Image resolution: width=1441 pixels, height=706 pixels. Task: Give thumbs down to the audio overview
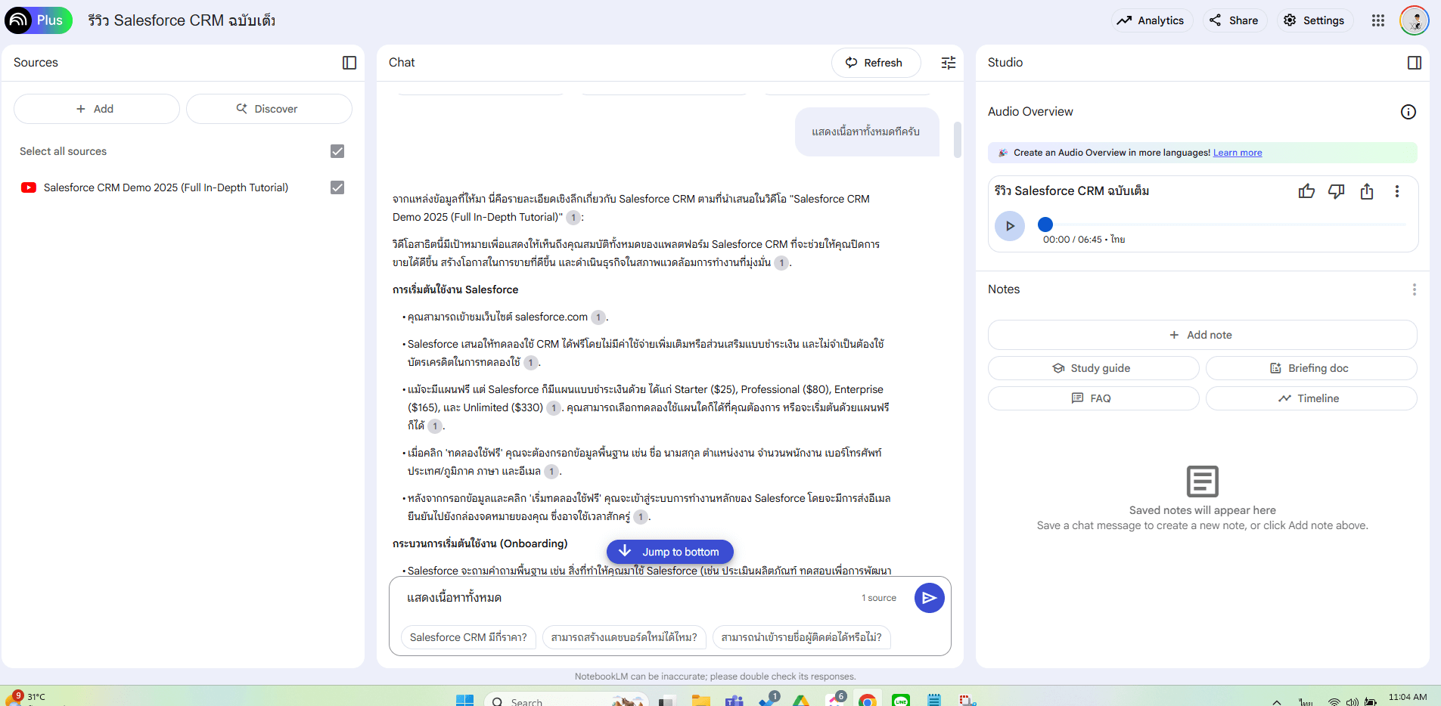1337,191
